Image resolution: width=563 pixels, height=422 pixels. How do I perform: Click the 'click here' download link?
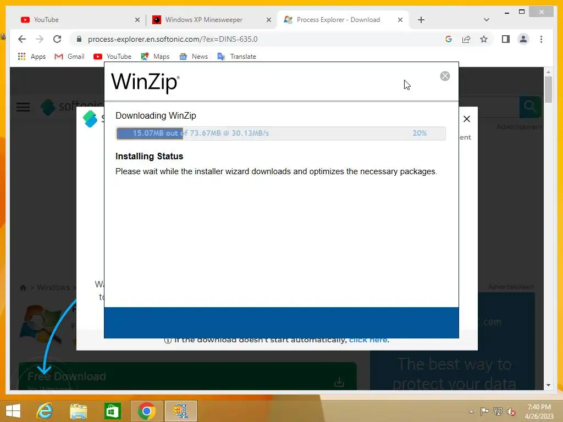point(369,340)
